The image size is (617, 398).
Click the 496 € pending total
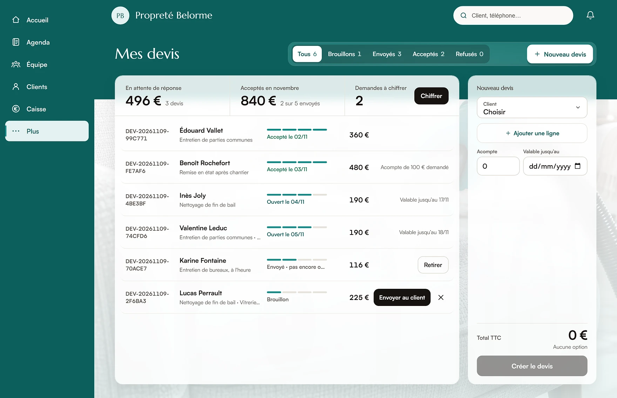[143, 101]
